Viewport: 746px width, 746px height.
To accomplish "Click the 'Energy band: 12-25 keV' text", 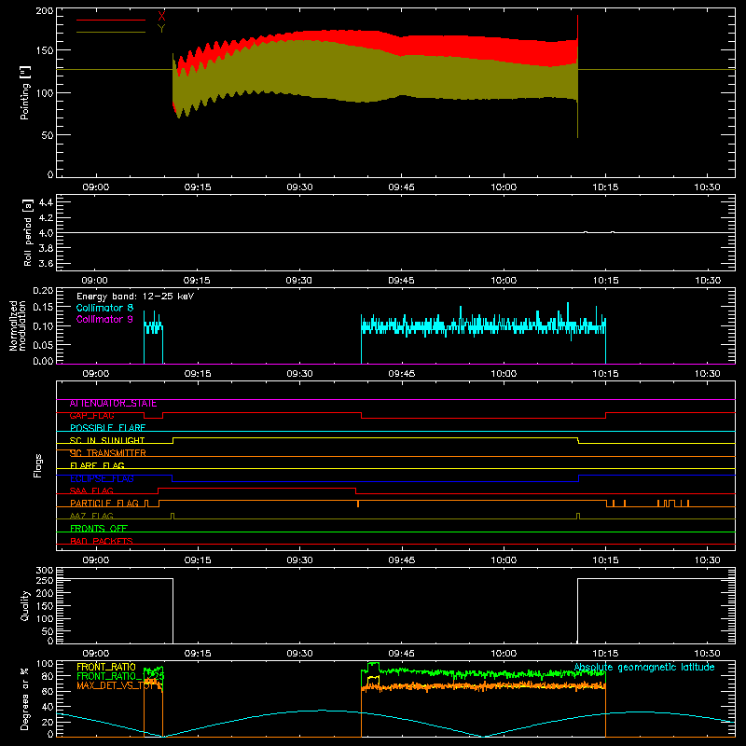I will [135, 297].
